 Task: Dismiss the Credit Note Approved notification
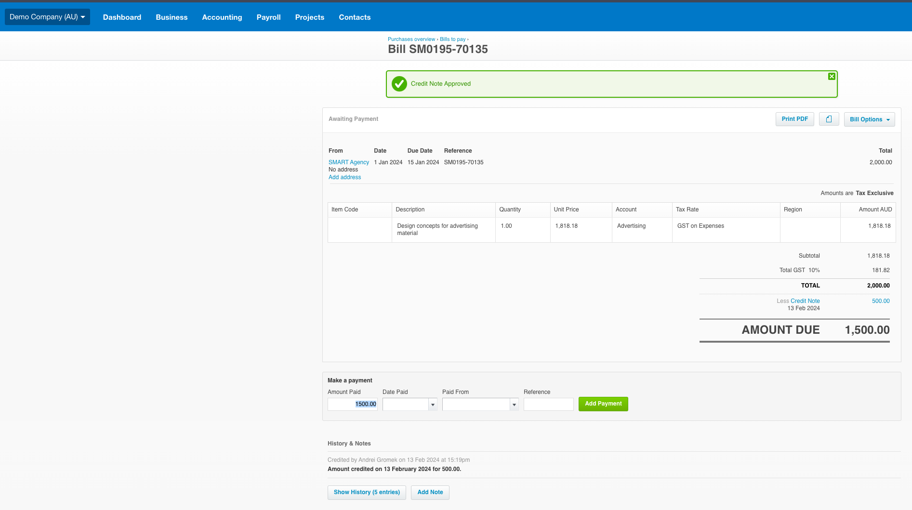832,77
